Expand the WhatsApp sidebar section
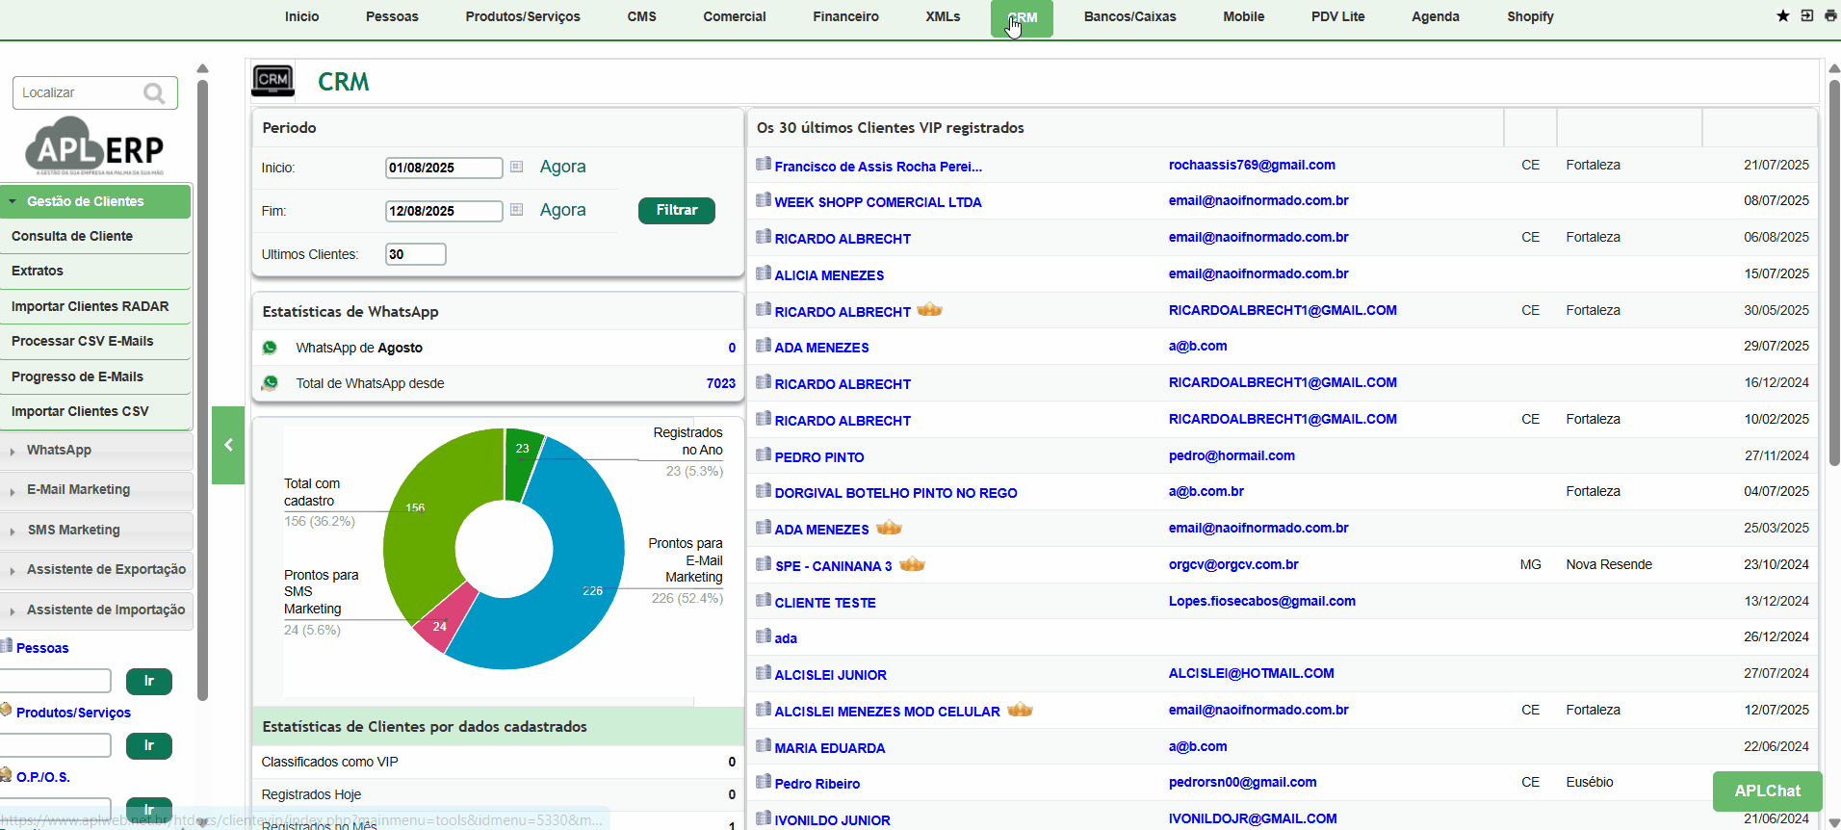The image size is (1841, 830). click(95, 450)
